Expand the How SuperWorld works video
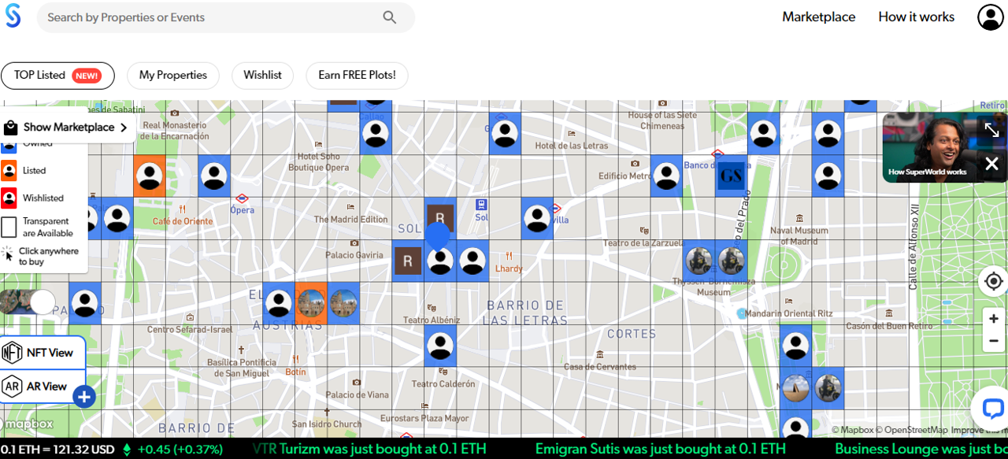The image size is (1008, 459). 991,131
